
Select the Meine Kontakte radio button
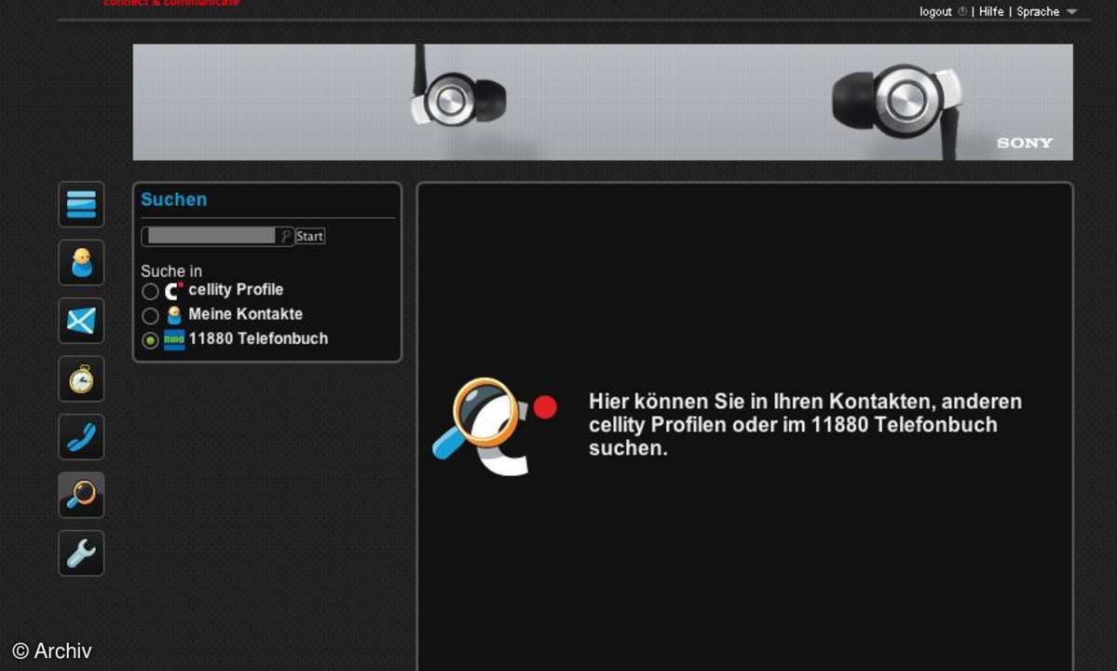(150, 316)
